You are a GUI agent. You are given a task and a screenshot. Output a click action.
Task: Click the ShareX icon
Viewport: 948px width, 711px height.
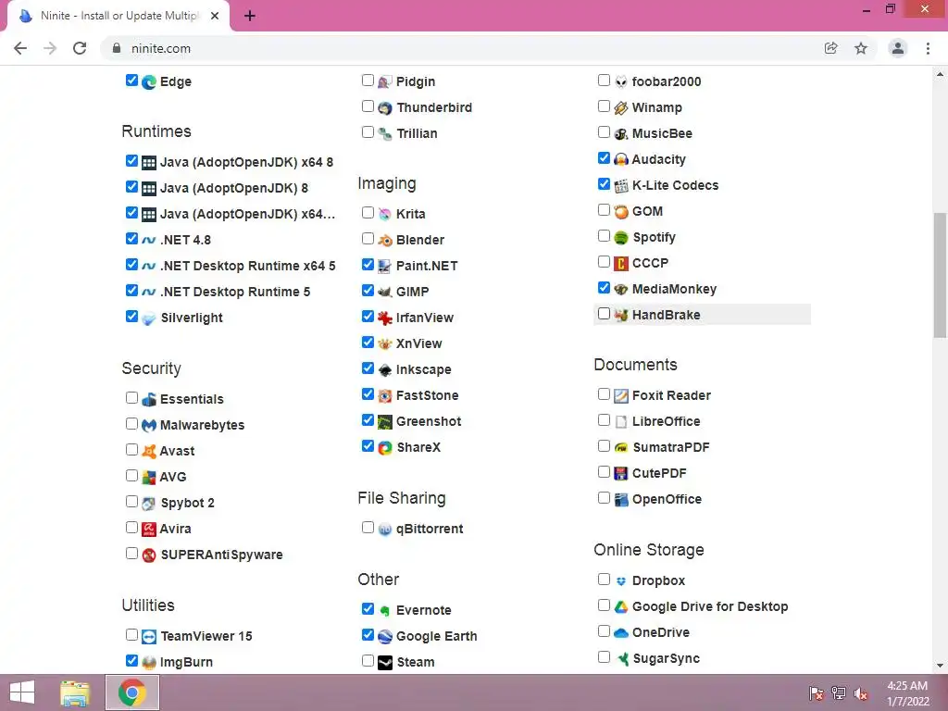(x=385, y=447)
